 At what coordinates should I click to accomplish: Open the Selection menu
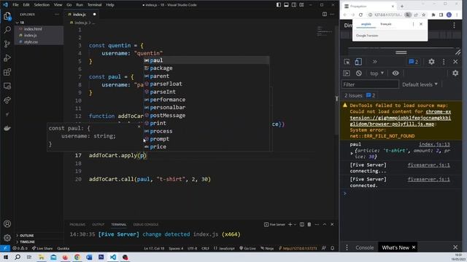[x=42, y=5]
